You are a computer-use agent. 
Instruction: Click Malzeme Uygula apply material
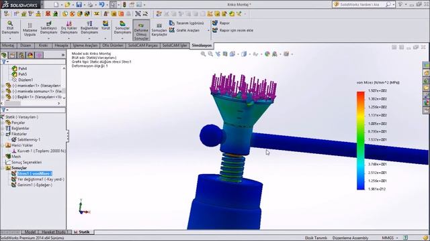coord(30,29)
